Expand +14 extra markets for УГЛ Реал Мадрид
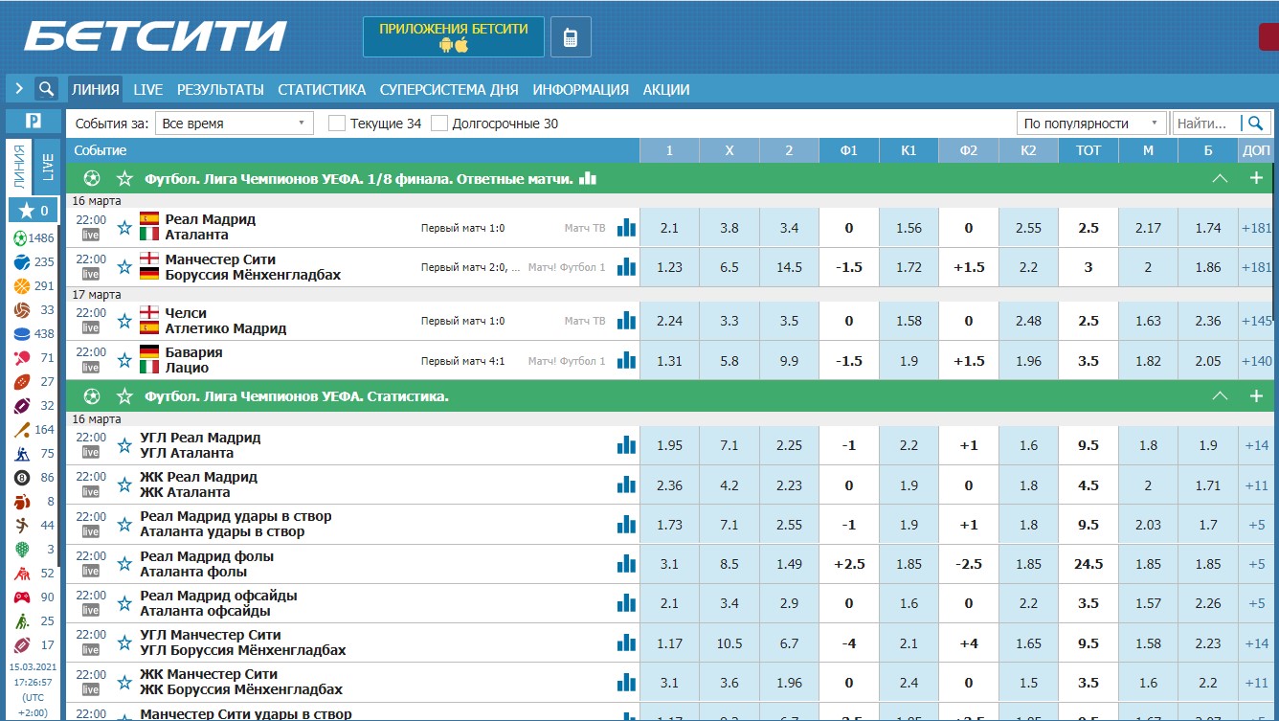1279x721 pixels. (x=1256, y=445)
